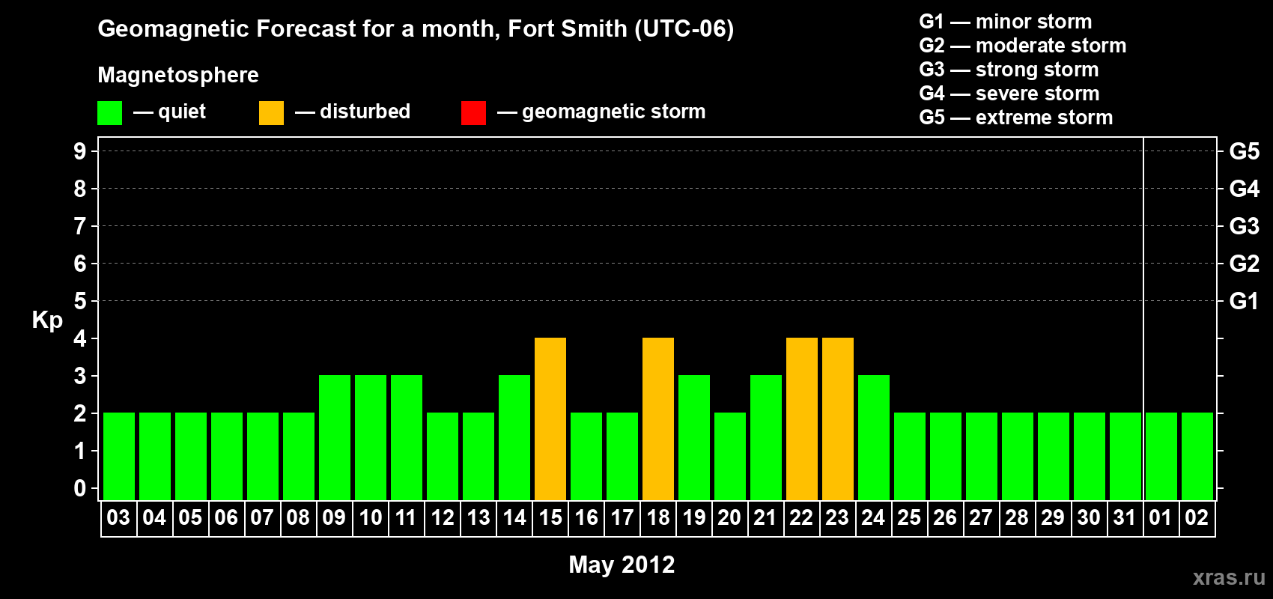
Task: Click the green bar for day 31
Action: (1125, 456)
